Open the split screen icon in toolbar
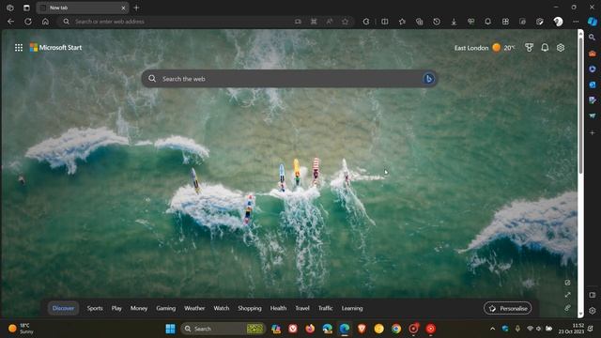Viewport: 601px width, 338px height. (x=384, y=22)
